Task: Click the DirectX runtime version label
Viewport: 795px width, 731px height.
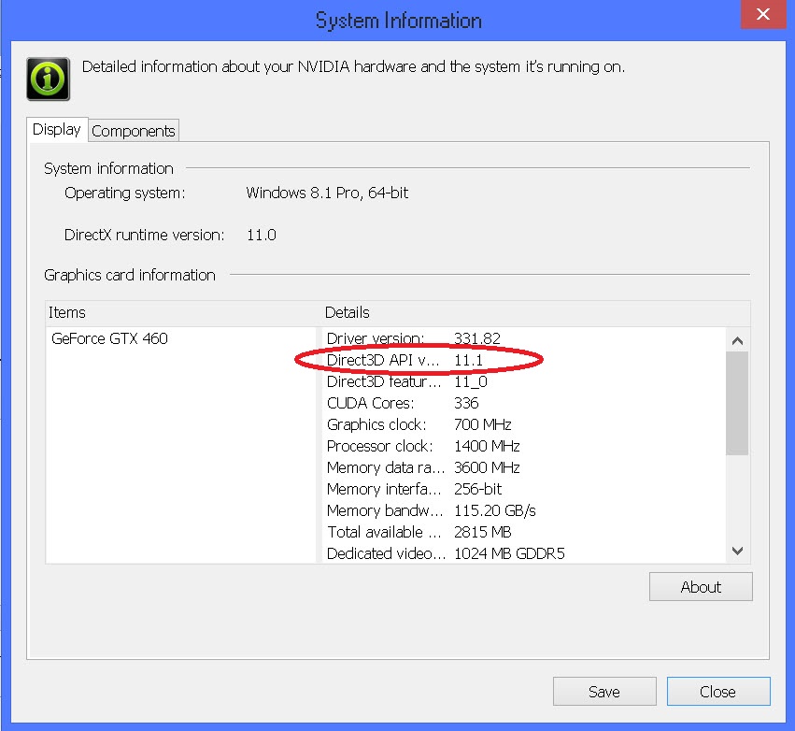Action: coord(144,235)
